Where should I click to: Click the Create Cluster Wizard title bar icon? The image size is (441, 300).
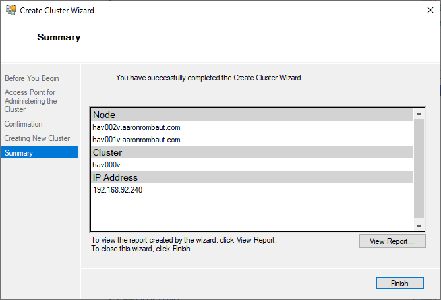[11, 11]
